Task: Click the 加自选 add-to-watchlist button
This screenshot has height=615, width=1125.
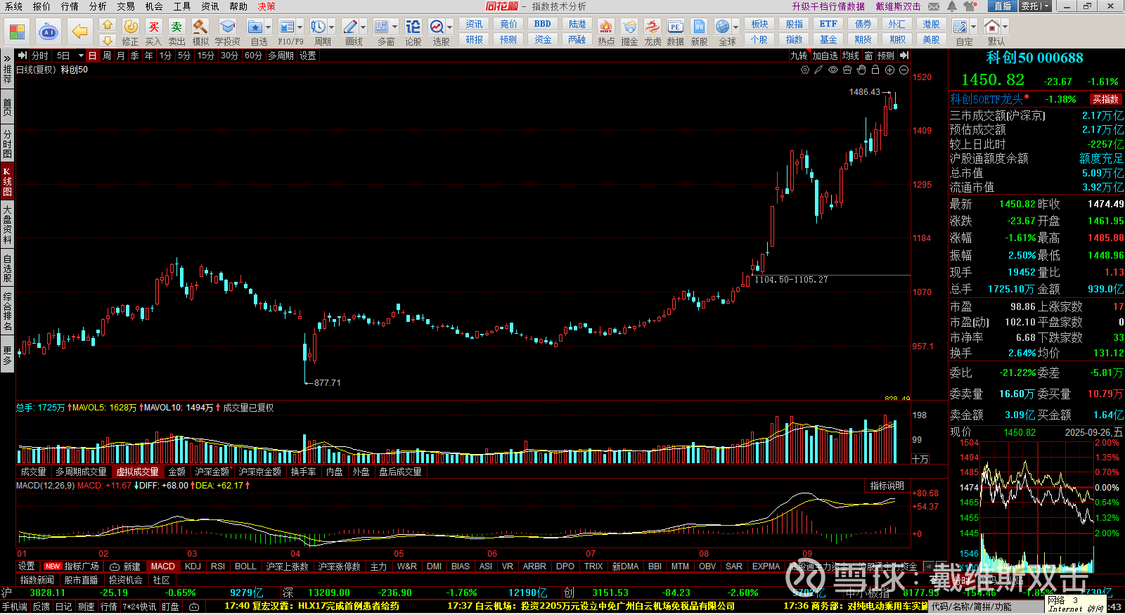Action: pos(825,56)
